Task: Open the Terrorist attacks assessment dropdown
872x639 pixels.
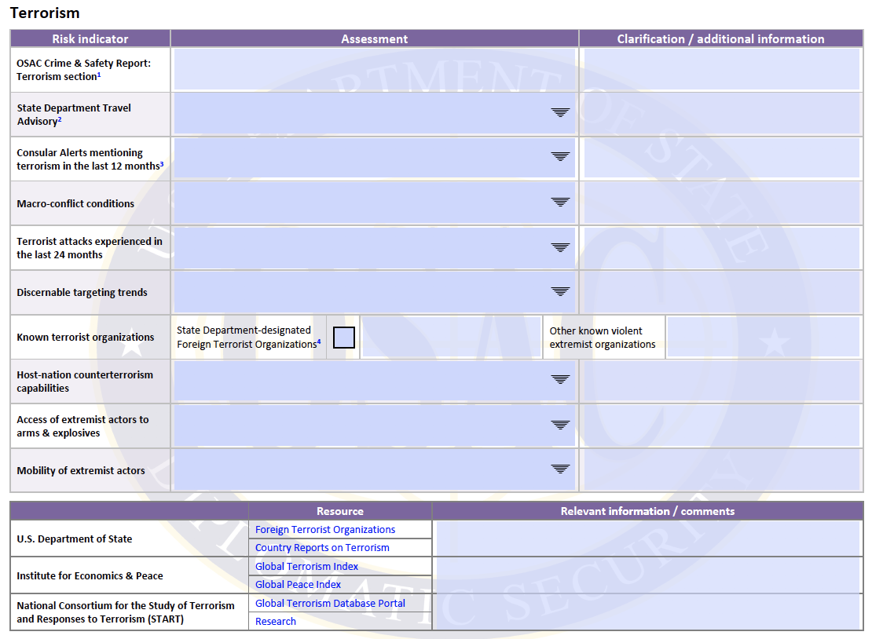Action: [560, 246]
